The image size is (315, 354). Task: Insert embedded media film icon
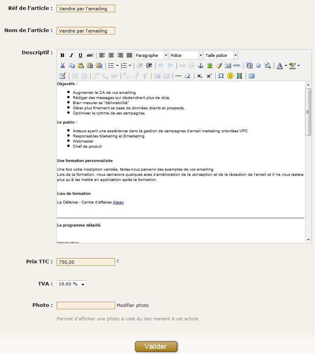click(x=239, y=76)
